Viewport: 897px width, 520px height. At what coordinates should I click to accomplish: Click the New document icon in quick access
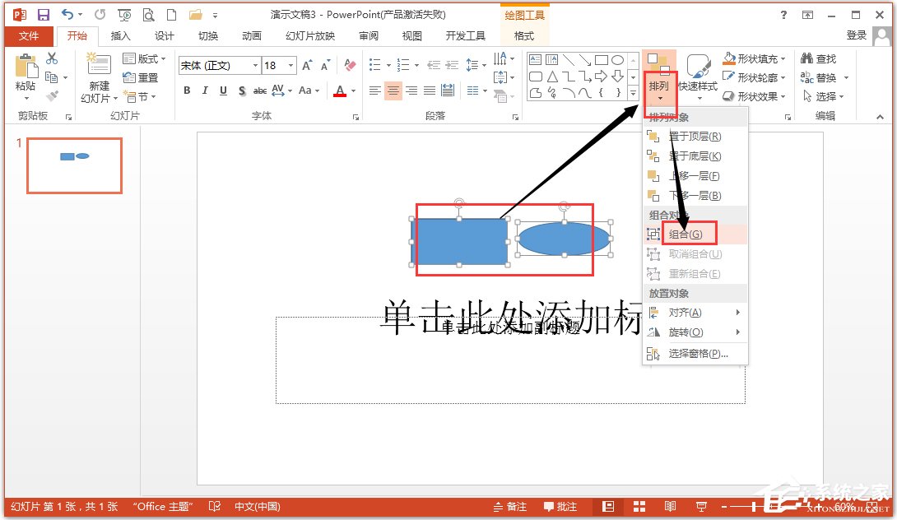171,15
